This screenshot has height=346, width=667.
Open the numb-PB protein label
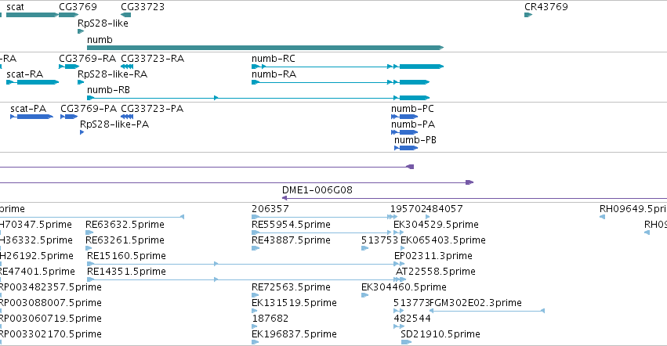click(x=415, y=140)
